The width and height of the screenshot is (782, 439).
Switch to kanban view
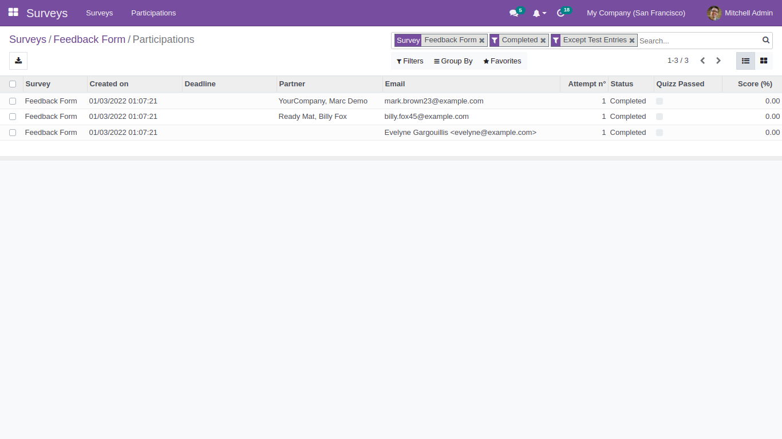[x=764, y=60]
